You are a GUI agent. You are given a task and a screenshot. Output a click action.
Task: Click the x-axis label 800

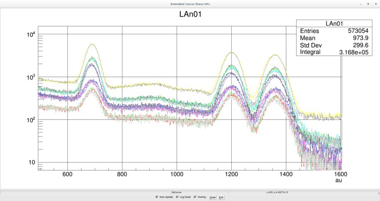coord(122,174)
